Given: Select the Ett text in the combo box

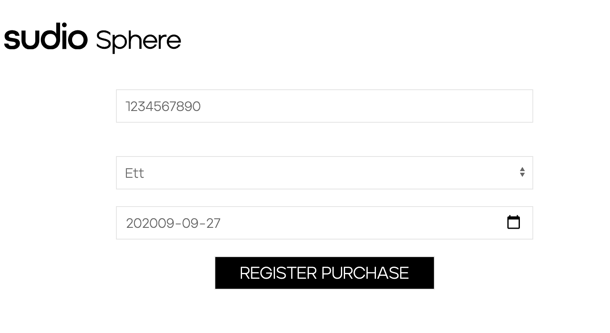Looking at the screenshot, I should click(x=134, y=173).
